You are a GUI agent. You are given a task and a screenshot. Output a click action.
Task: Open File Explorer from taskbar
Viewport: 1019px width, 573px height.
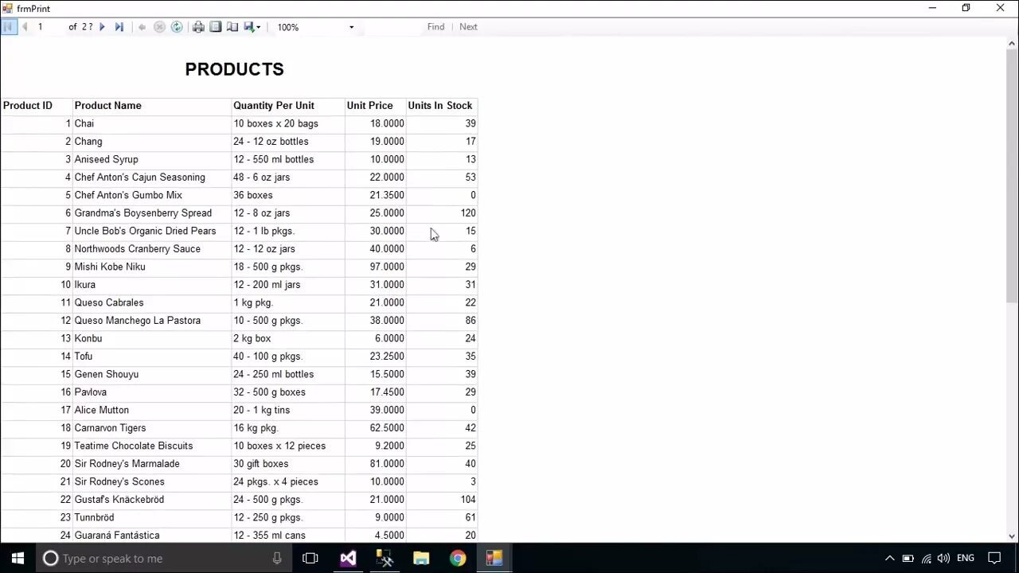[x=421, y=558]
